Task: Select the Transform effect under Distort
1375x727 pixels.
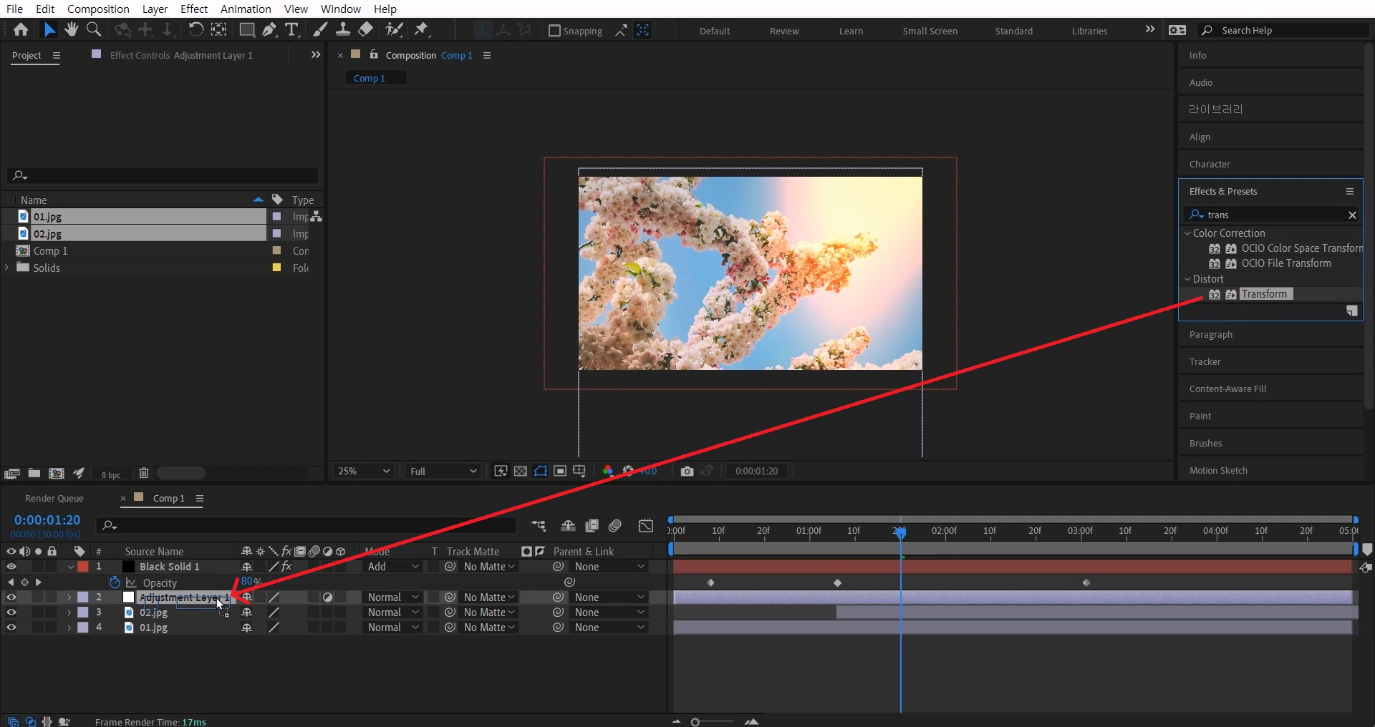Action: pos(1264,294)
